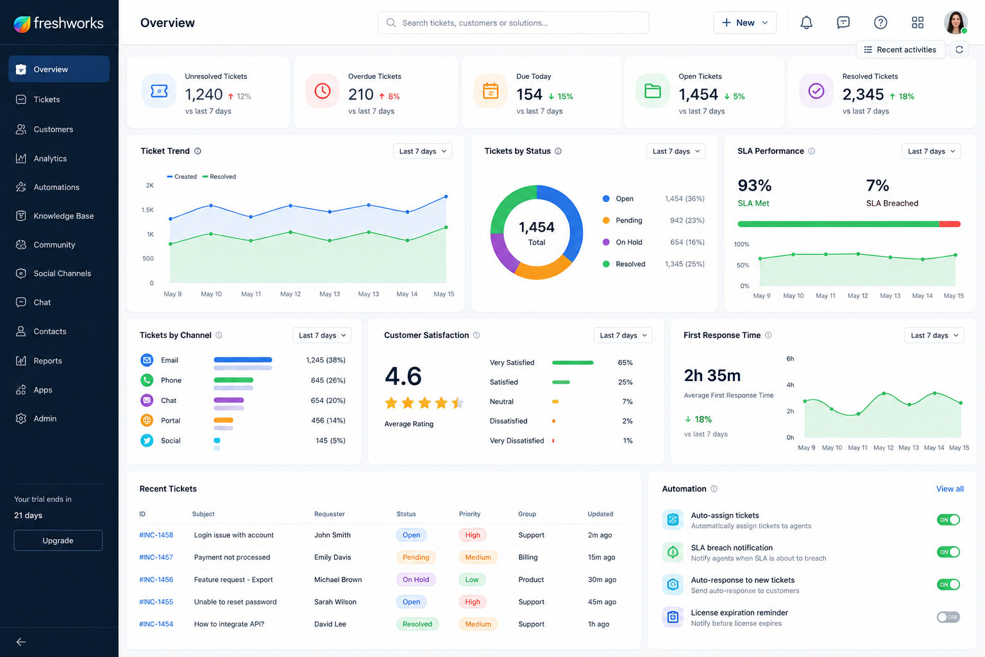Open the chat messages icon in header
The image size is (985, 657).
pyautogui.click(x=843, y=22)
